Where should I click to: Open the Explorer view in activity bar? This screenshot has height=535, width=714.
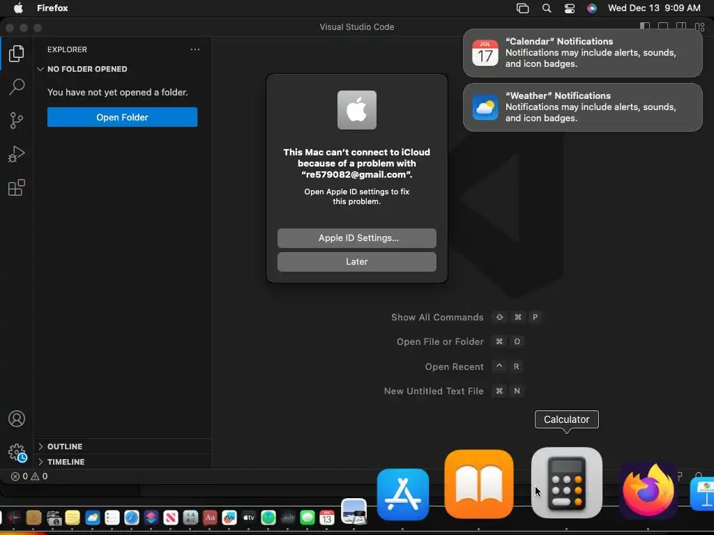[x=17, y=54]
